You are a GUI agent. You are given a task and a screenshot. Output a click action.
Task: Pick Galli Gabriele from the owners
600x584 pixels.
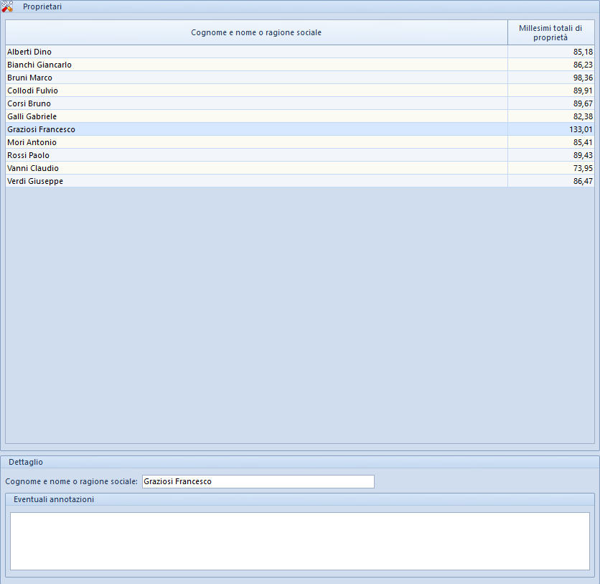point(300,116)
